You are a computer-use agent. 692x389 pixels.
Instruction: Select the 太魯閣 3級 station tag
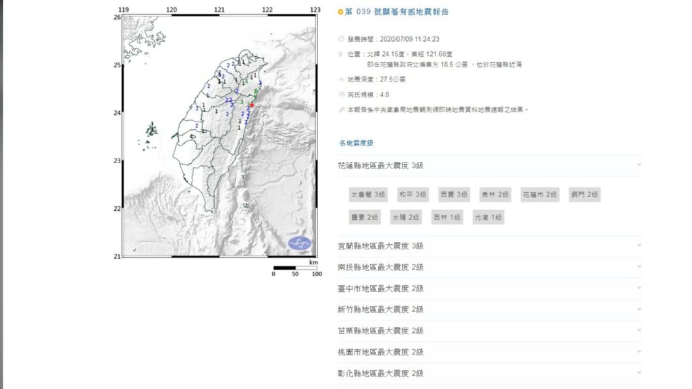(368, 194)
